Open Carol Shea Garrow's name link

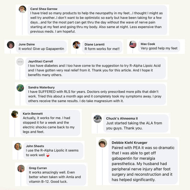(x=44, y=9)
